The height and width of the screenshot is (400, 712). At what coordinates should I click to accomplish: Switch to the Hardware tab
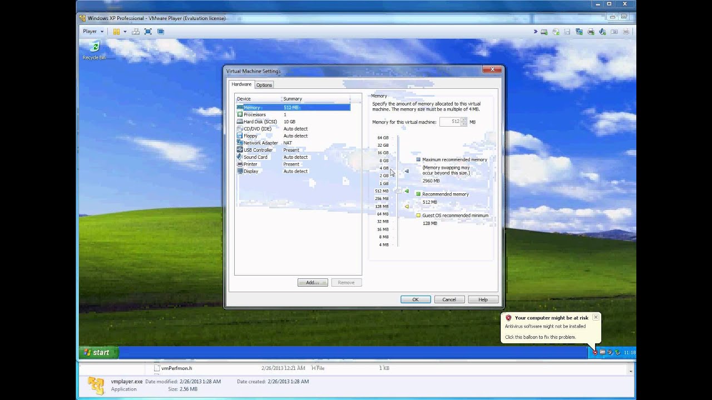pos(241,84)
